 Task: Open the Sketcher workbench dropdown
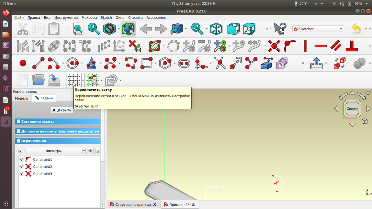point(318,29)
